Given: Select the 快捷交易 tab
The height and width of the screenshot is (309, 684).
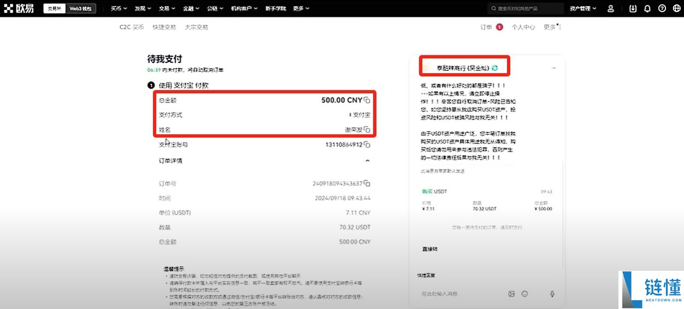Looking at the screenshot, I should pos(164,27).
